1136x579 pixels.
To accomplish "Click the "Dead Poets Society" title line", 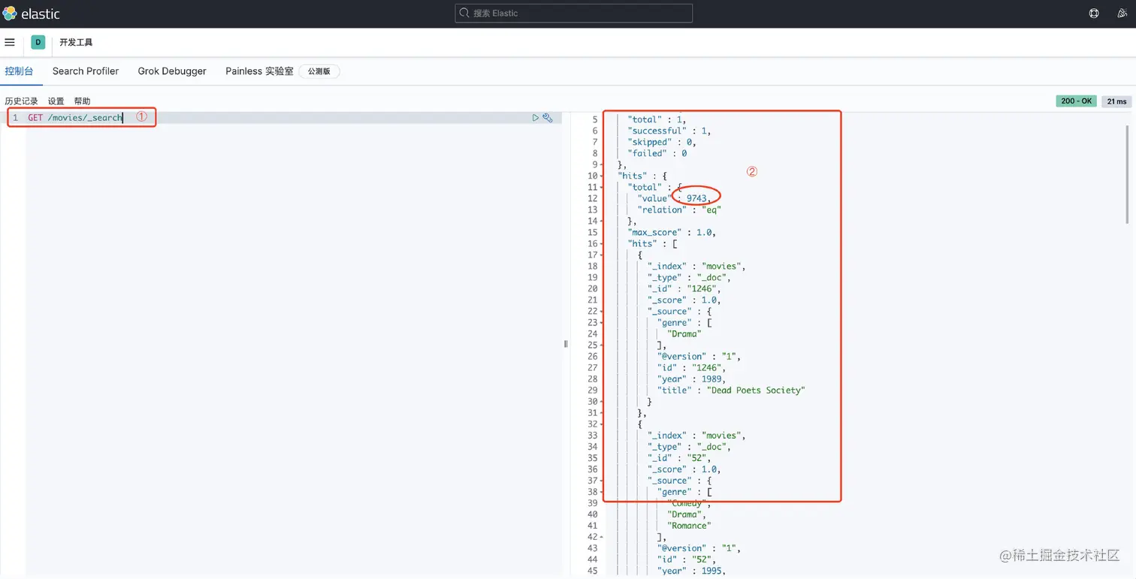I will tap(731, 390).
